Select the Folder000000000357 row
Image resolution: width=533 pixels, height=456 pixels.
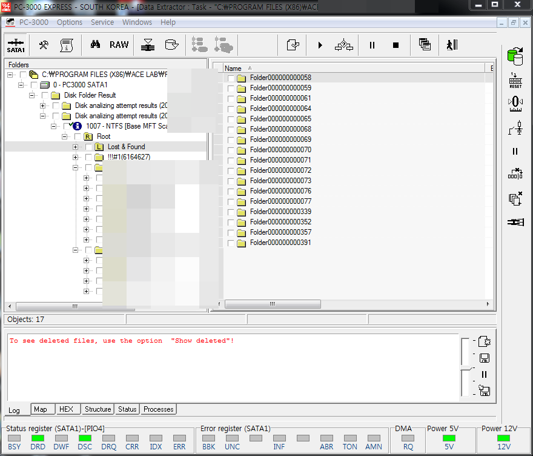click(x=354, y=232)
